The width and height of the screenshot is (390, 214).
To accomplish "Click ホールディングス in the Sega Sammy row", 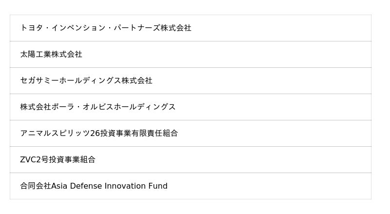I will (x=90, y=80).
